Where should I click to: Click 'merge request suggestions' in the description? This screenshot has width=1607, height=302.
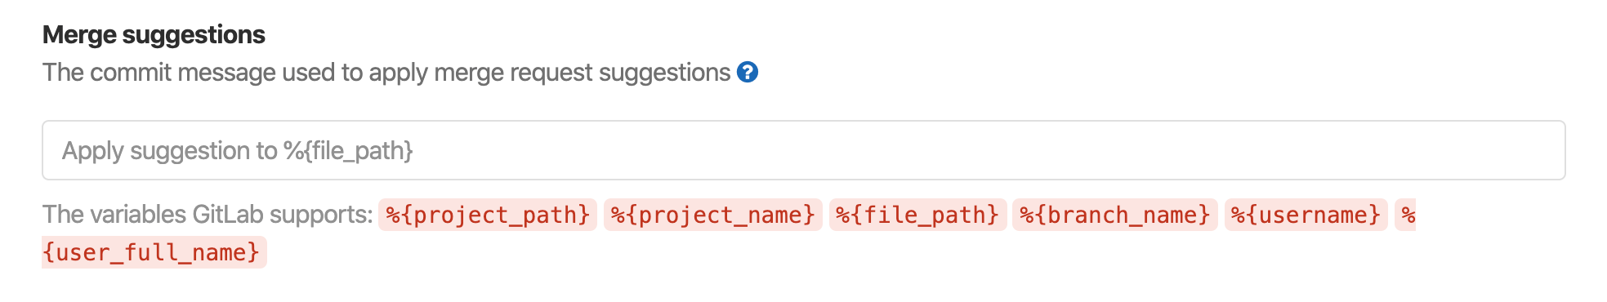(582, 73)
